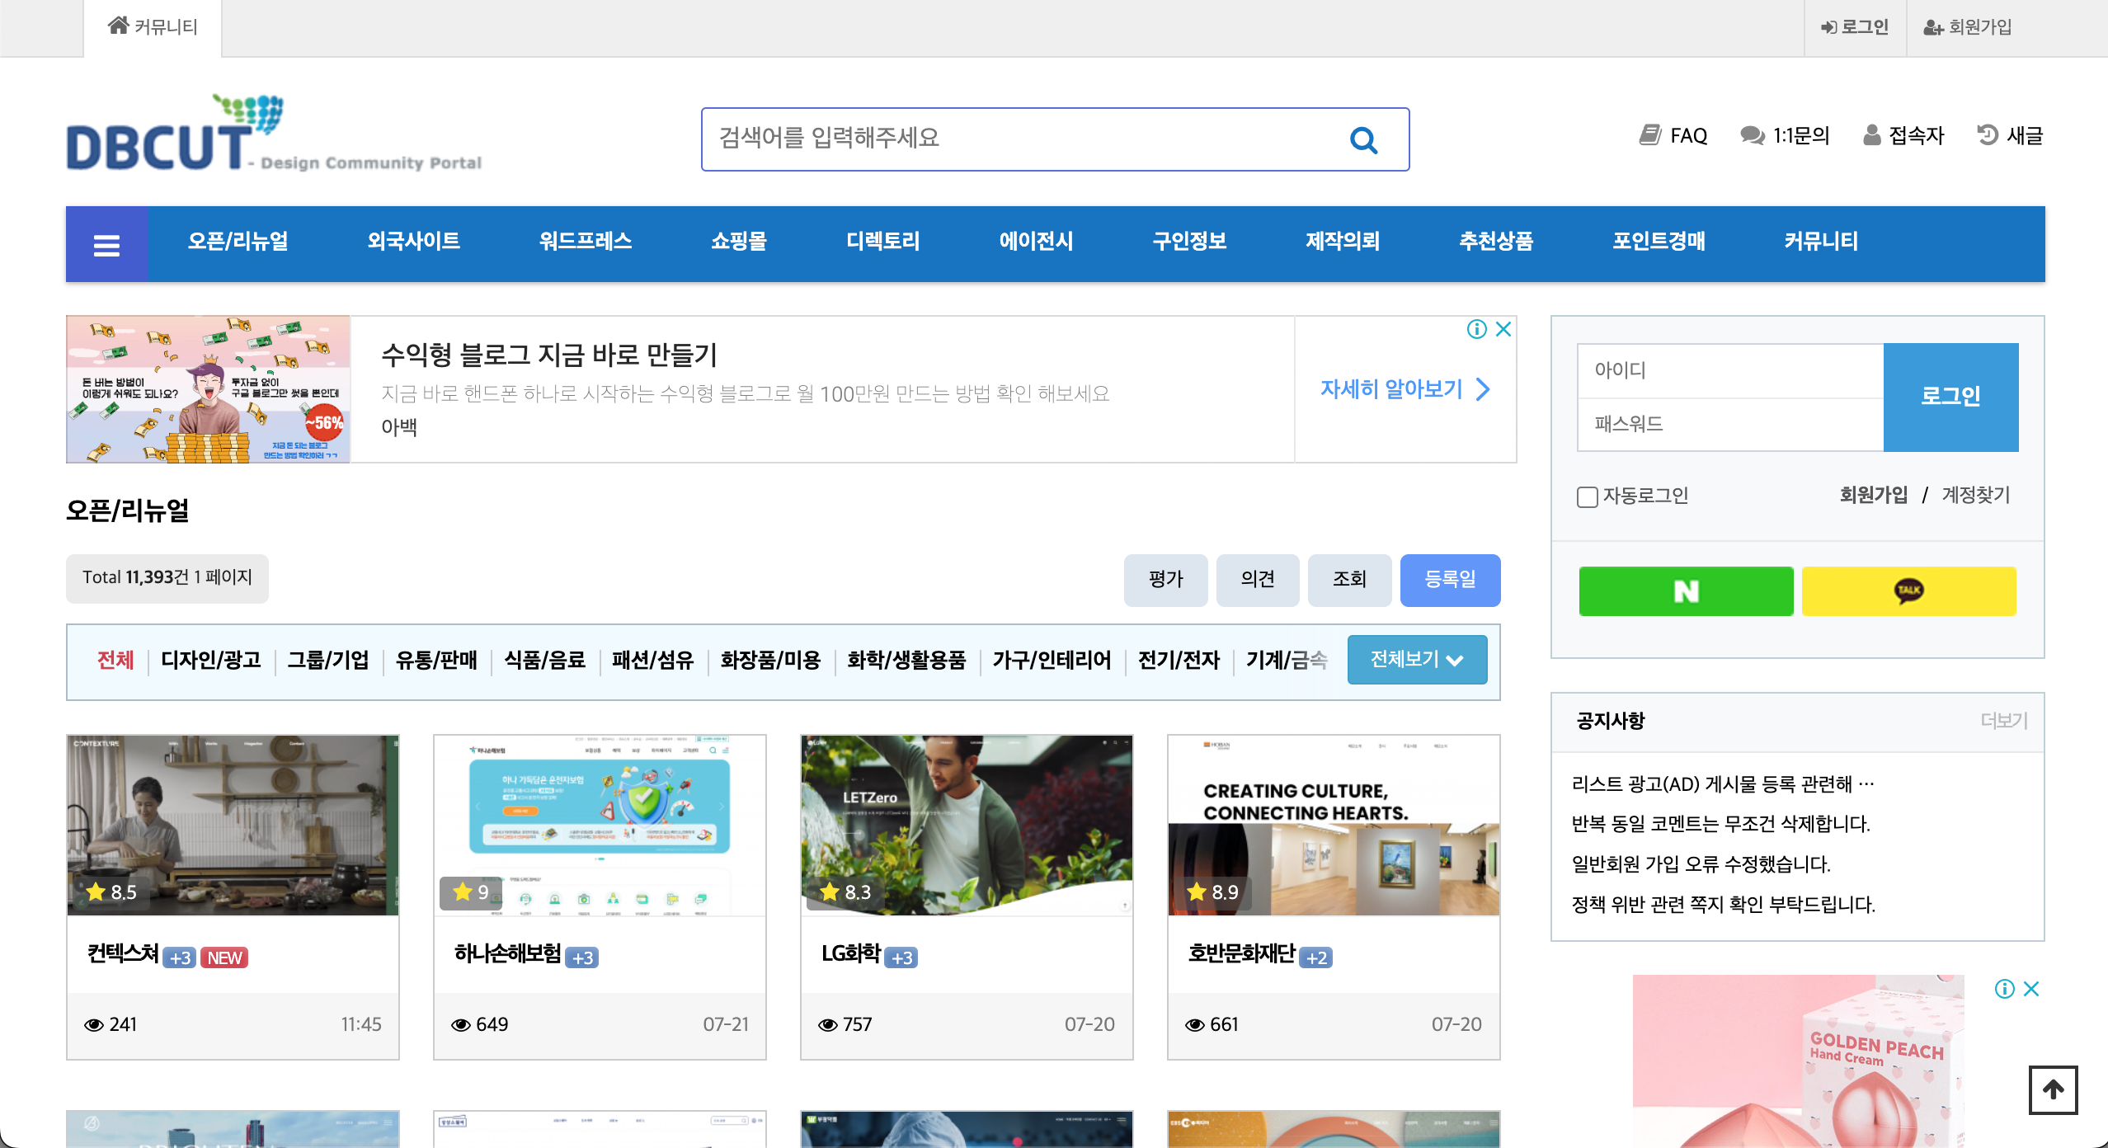Follow the 자세히 알아보기 ad chevron link

tap(1405, 388)
